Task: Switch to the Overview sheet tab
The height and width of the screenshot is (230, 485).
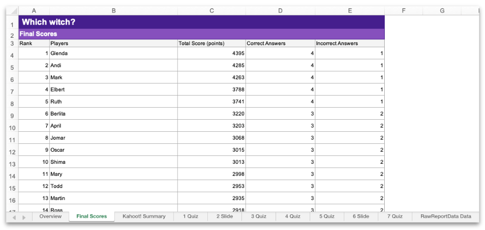Action: point(50,216)
